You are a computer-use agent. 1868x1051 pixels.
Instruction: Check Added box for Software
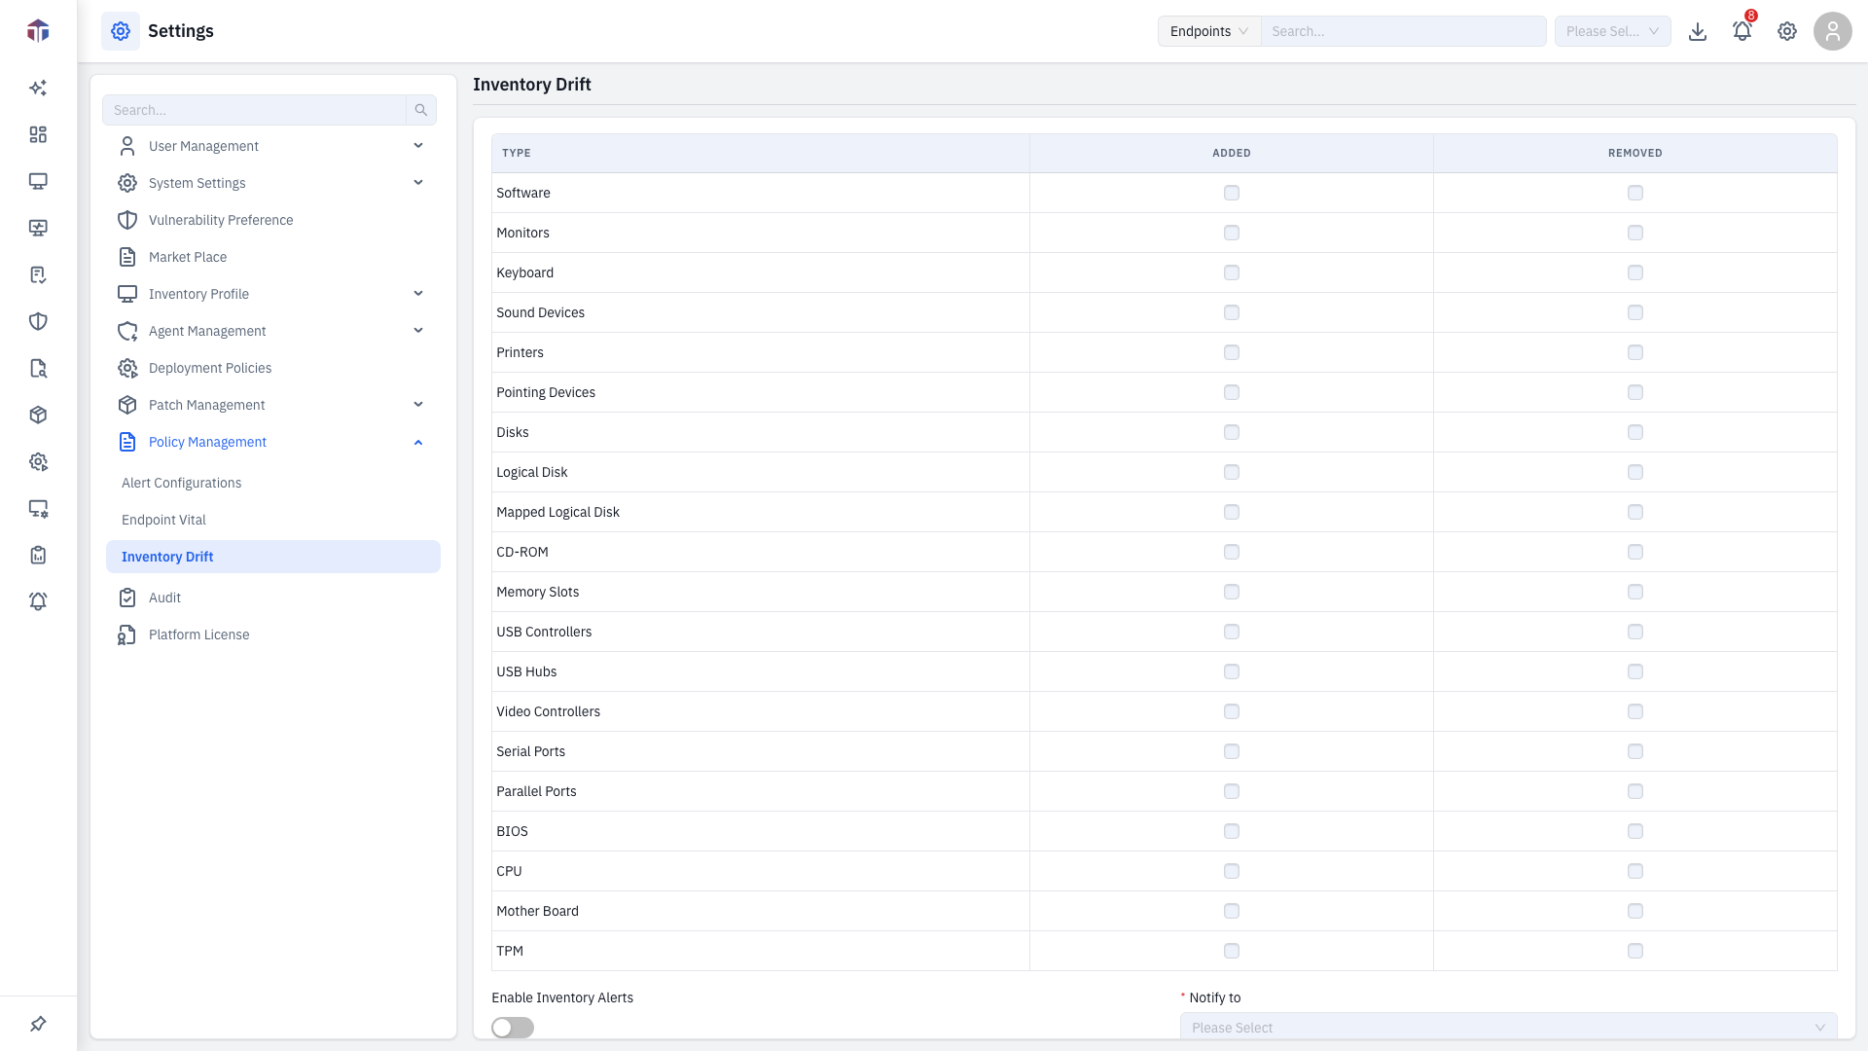click(1232, 193)
